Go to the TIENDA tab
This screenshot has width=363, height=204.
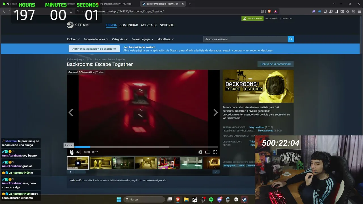(111, 25)
